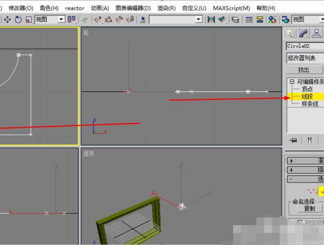Open the MAXScript(M) menu
Image resolution: width=324 pixels, height=245 pixels.
(x=231, y=8)
